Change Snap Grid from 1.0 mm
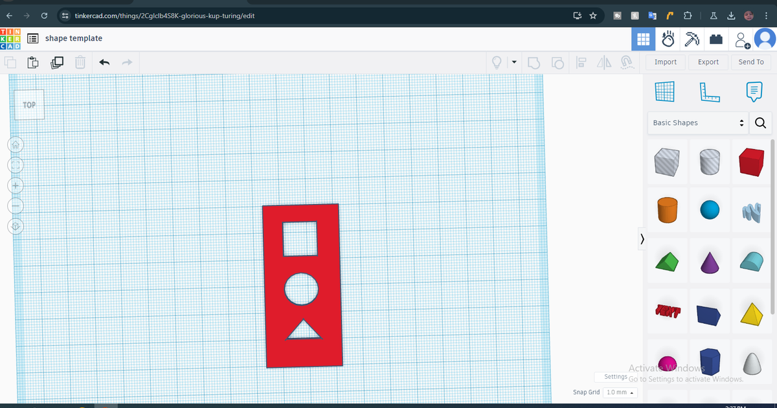777x408 pixels. (620, 392)
